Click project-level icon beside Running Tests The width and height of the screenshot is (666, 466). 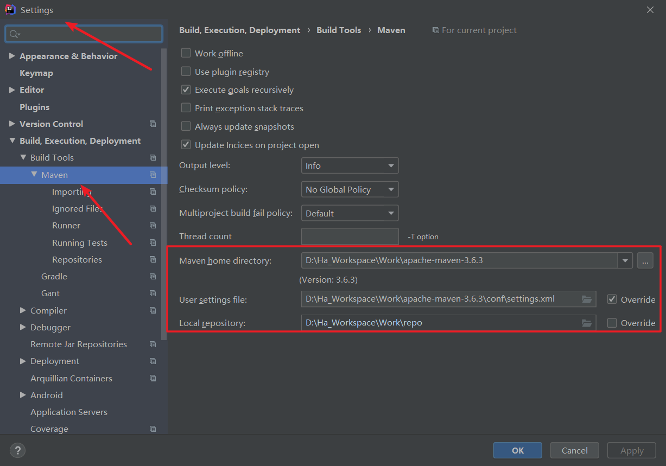click(x=153, y=242)
